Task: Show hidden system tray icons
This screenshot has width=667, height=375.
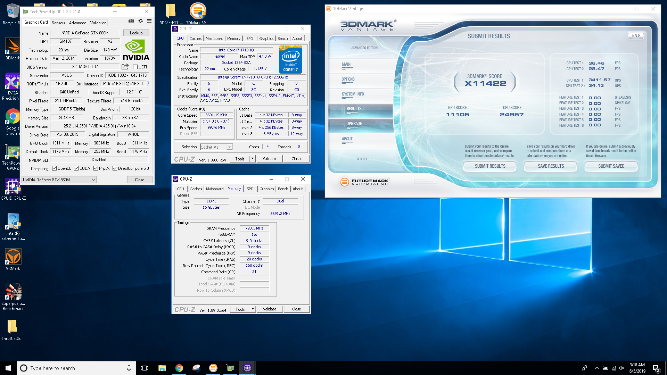Action: pyautogui.click(x=597, y=368)
